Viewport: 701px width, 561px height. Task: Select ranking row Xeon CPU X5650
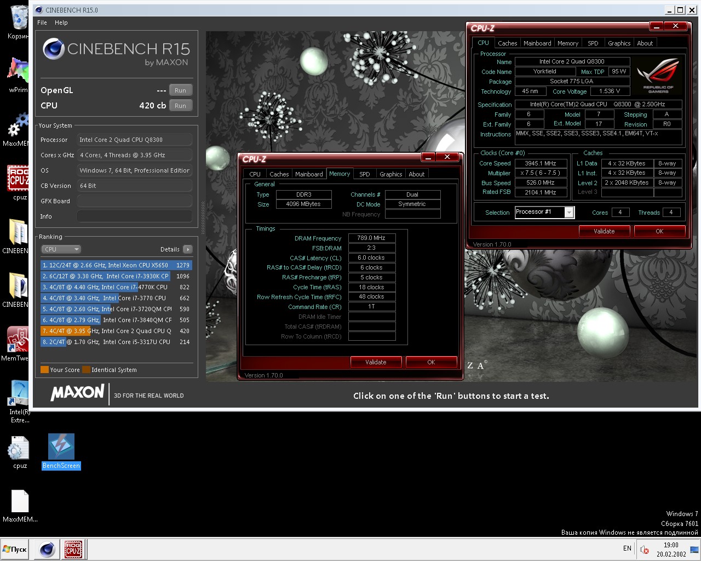(116, 265)
